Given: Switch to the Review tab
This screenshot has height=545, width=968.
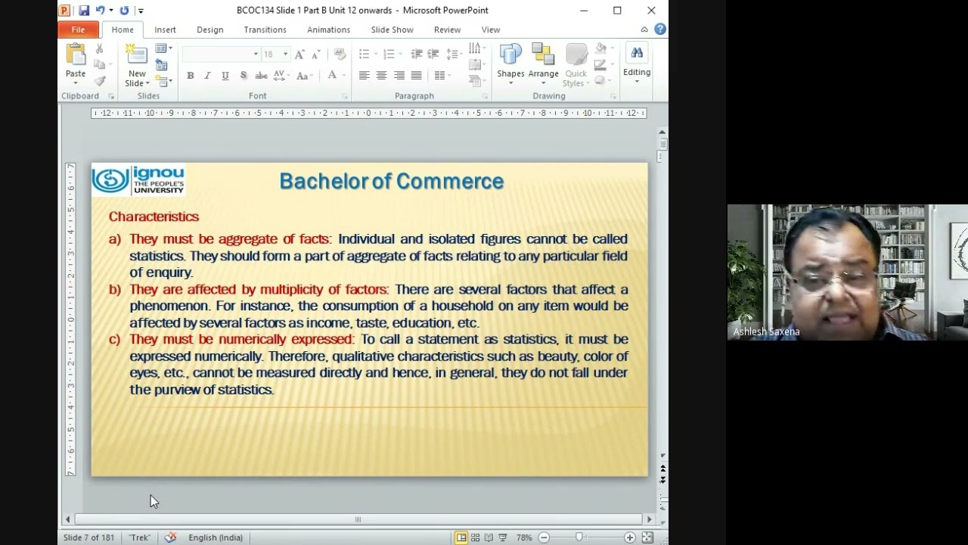Looking at the screenshot, I should click(x=447, y=30).
